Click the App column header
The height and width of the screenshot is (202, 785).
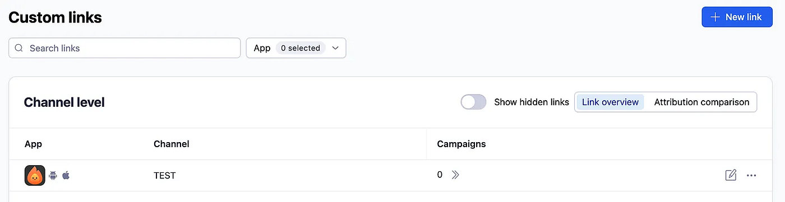click(x=33, y=144)
